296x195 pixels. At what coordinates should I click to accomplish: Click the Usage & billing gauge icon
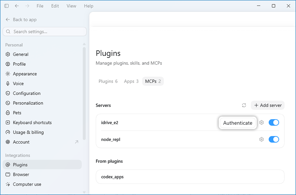pos(8,132)
